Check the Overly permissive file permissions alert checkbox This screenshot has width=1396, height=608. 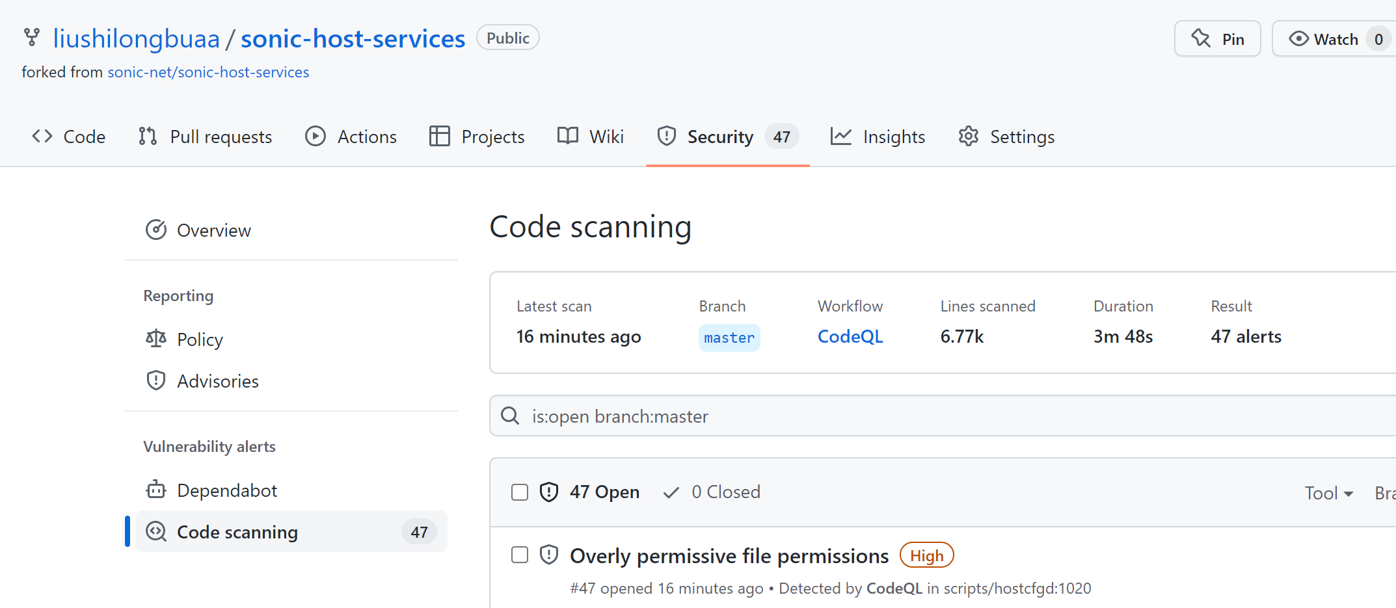coord(519,555)
